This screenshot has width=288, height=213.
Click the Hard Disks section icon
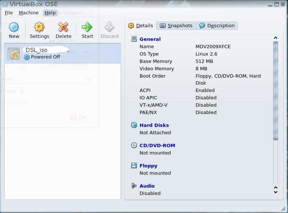pyautogui.click(x=134, y=125)
